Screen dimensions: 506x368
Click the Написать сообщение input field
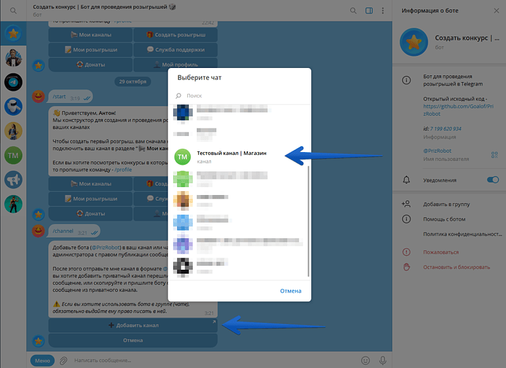point(213,361)
